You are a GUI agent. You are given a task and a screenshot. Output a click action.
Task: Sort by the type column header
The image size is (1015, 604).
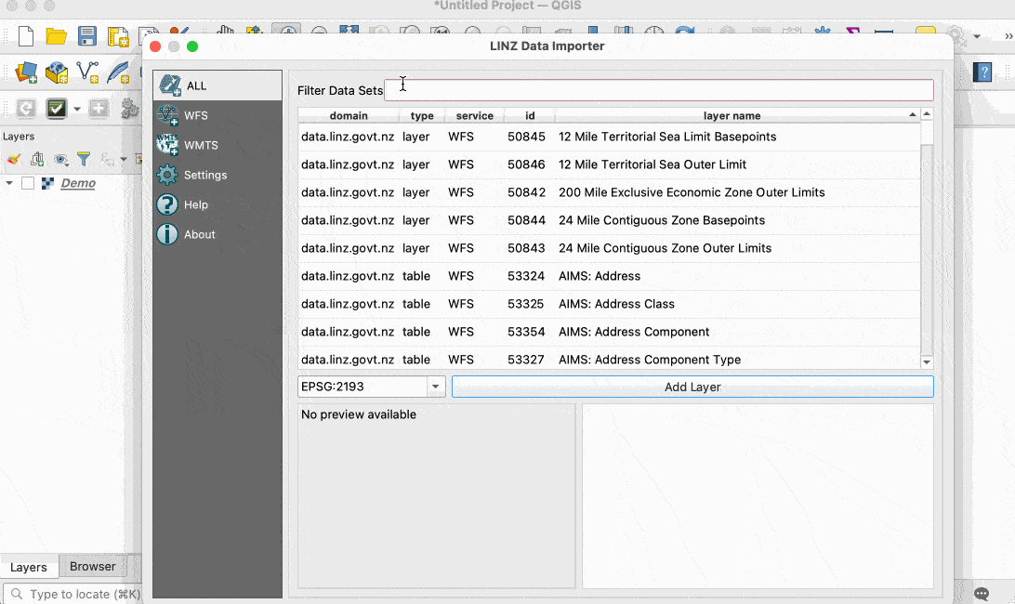[x=422, y=115]
